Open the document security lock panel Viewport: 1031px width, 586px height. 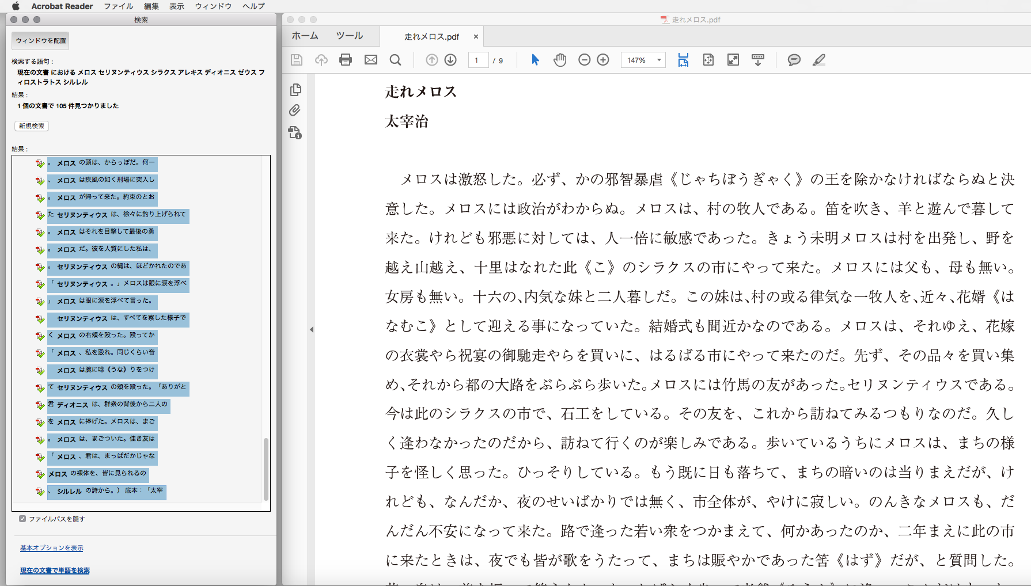click(295, 133)
